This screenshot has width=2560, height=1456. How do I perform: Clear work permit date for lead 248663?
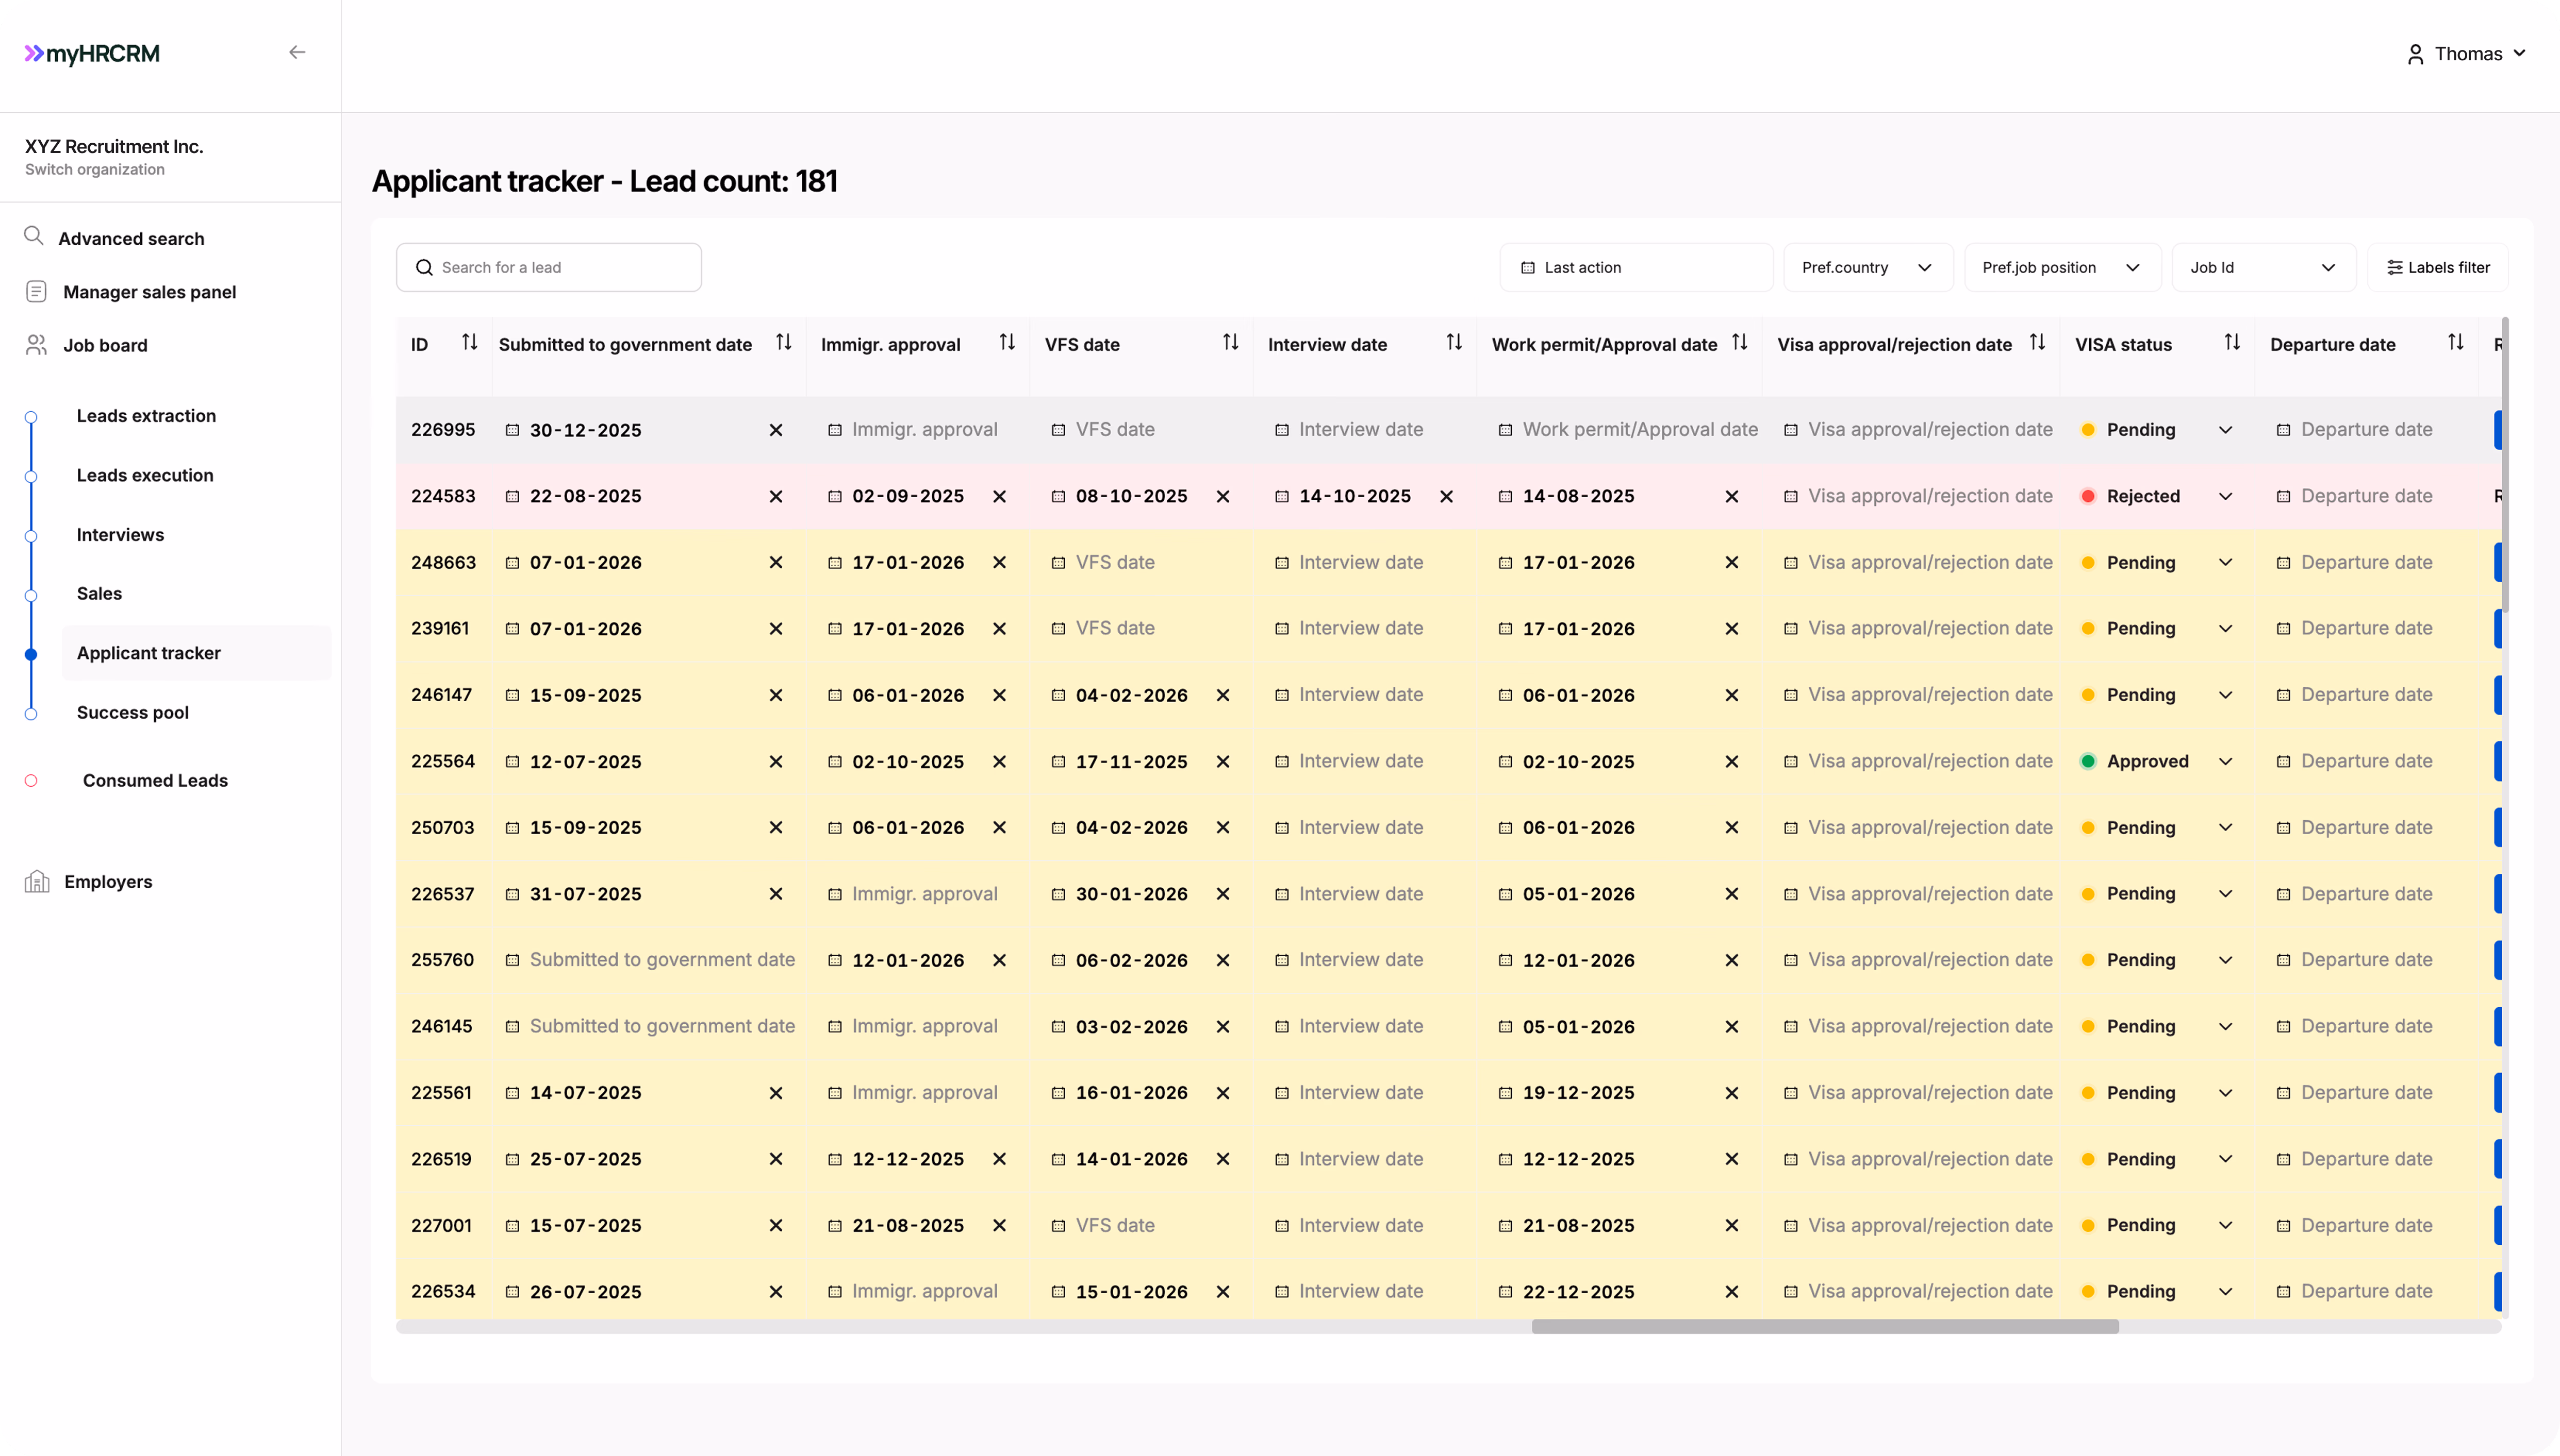coord(1731,563)
